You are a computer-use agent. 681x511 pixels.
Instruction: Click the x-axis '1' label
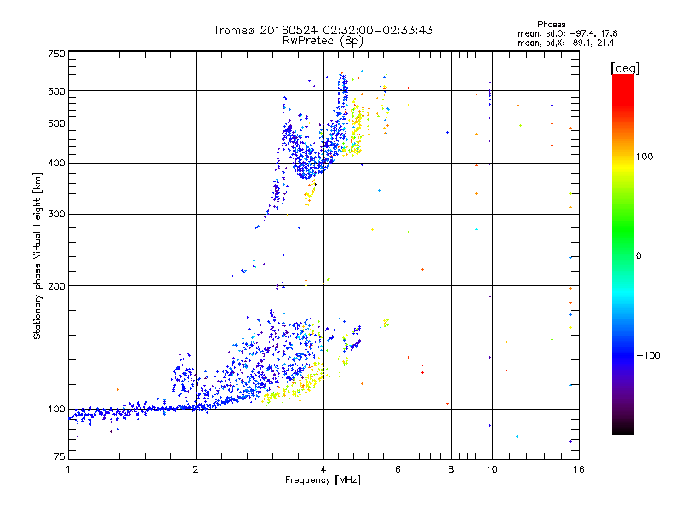click(68, 469)
